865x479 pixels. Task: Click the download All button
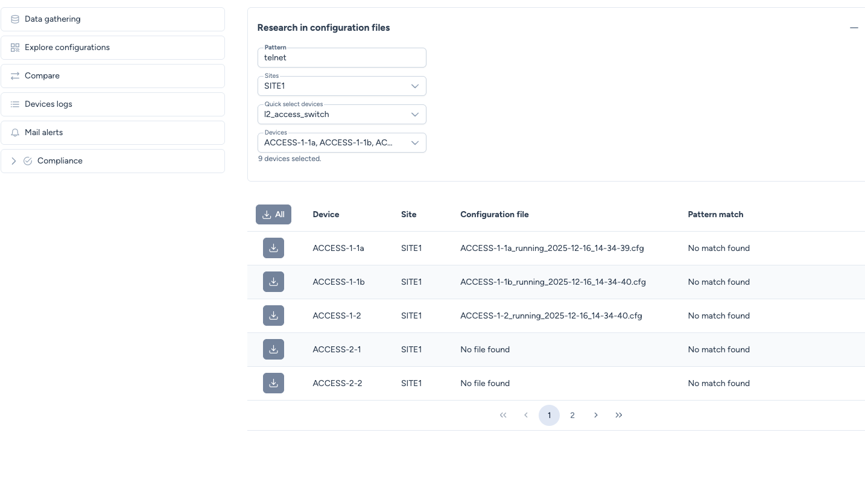pos(273,214)
